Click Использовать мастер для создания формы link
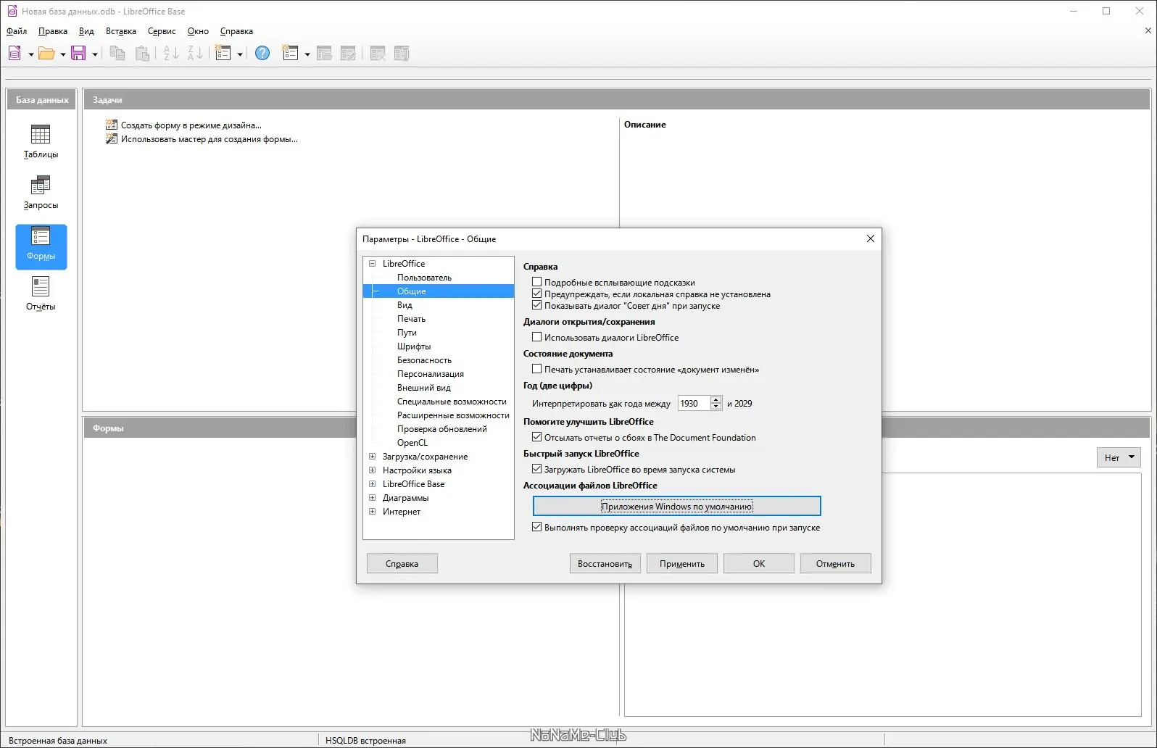 point(210,139)
